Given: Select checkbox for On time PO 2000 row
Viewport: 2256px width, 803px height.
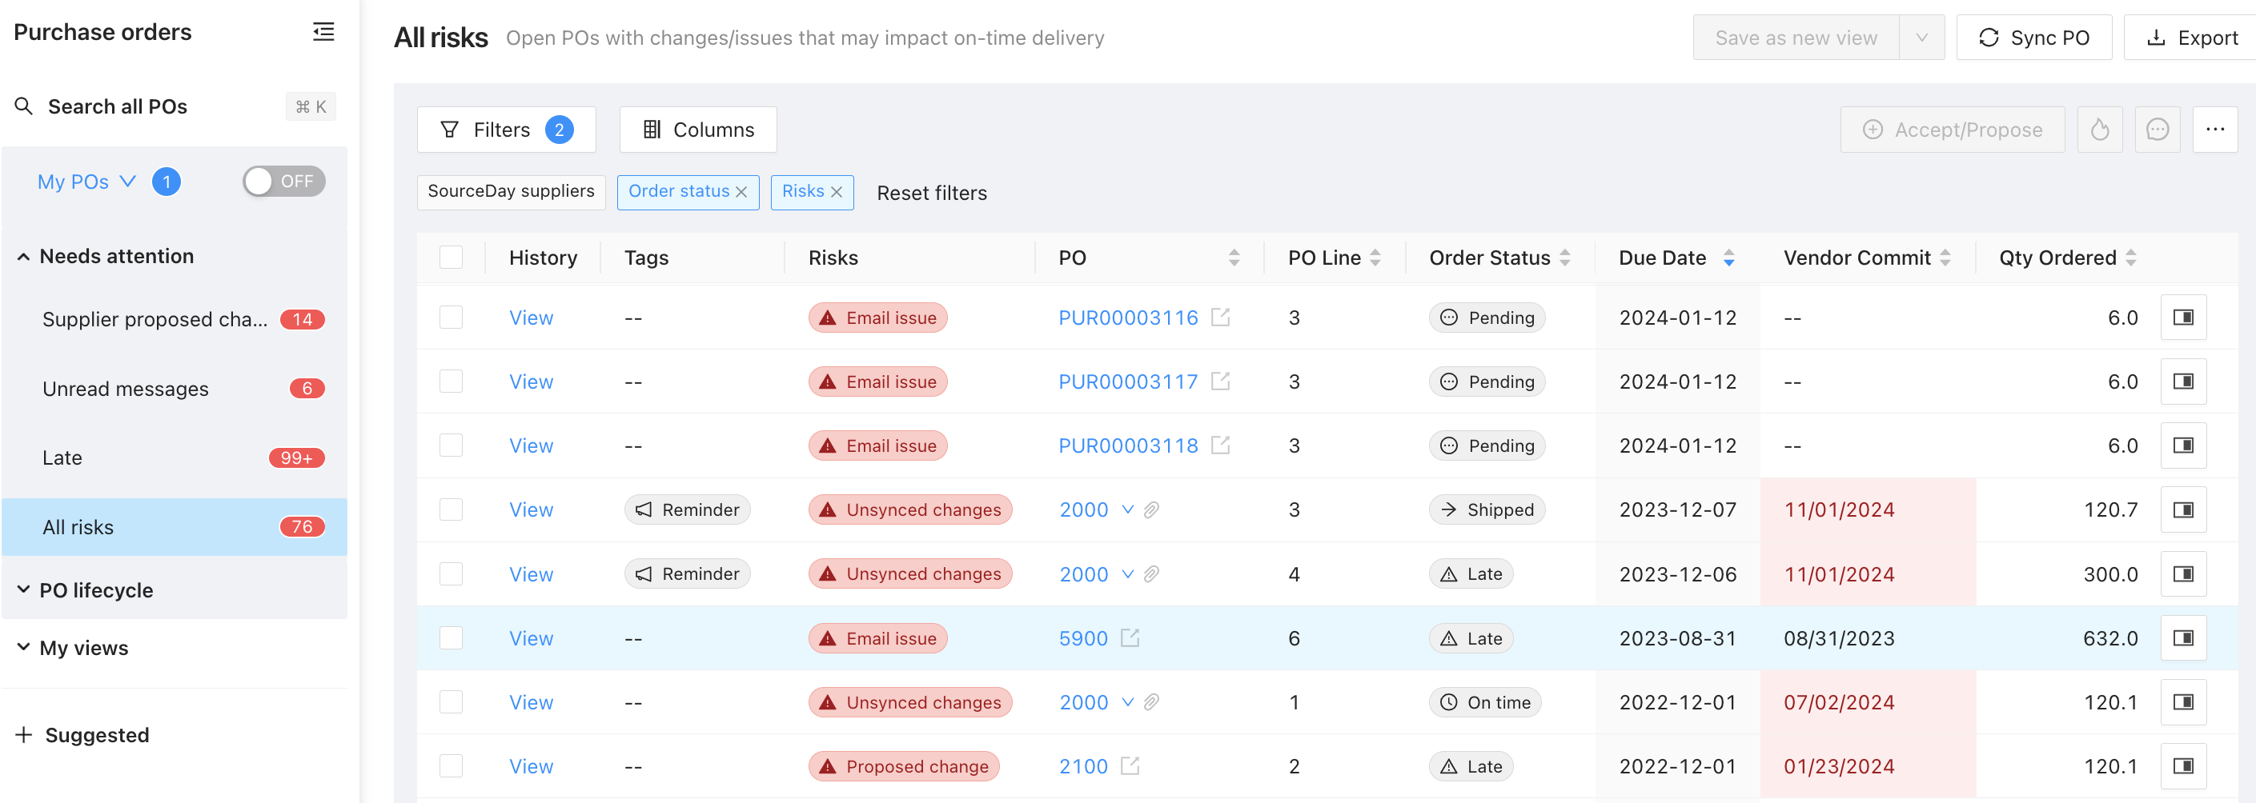Looking at the screenshot, I should [451, 701].
